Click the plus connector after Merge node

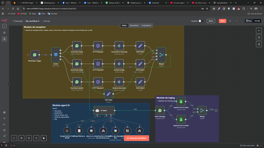(216, 111)
